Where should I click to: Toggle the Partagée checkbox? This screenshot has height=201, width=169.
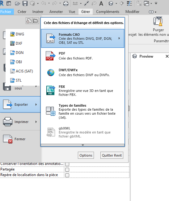67,170
